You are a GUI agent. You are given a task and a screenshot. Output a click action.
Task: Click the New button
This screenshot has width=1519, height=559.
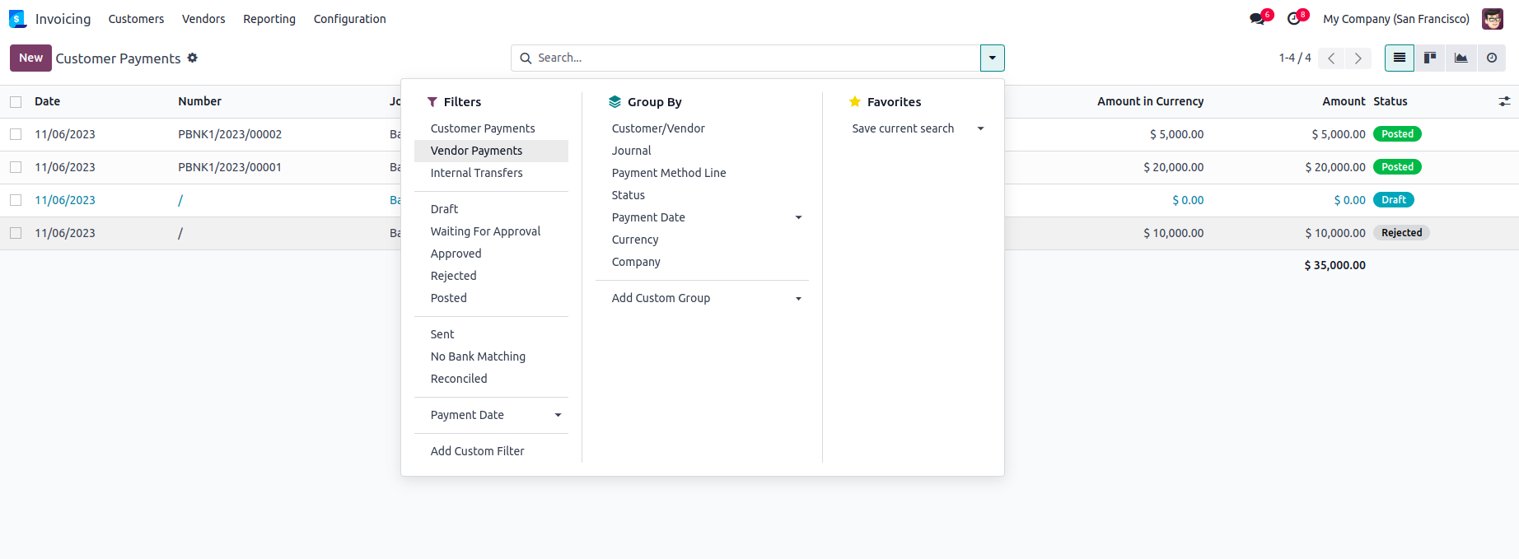tap(30, 58)
